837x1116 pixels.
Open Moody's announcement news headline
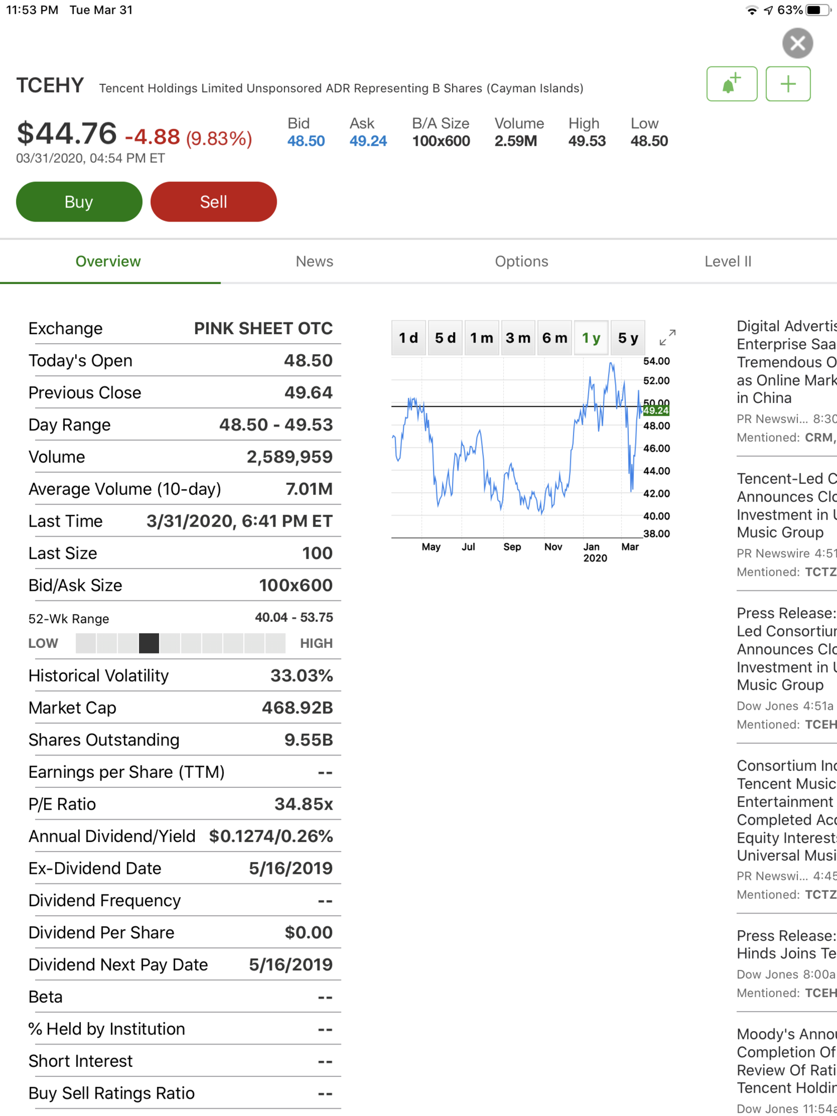tap(786, 1061)
